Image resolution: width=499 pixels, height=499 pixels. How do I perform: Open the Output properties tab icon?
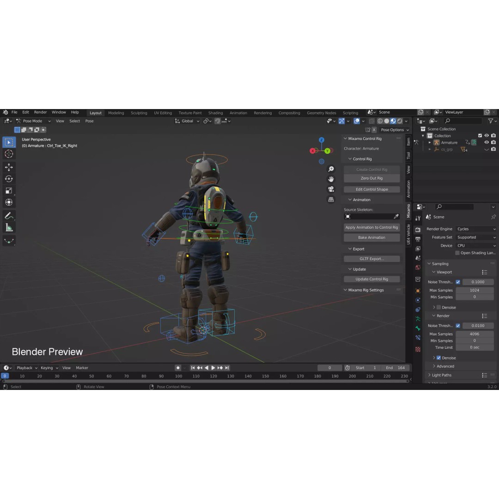(x=418, y=239)
